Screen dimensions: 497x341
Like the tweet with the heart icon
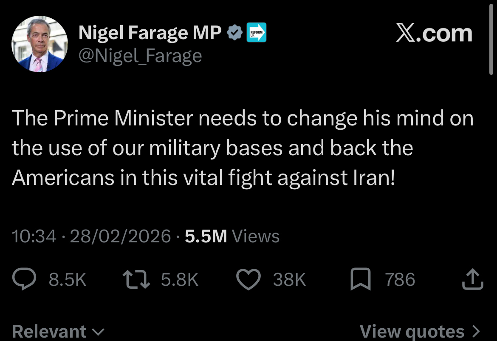(x=248, y=280)
